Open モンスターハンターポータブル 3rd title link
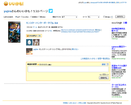131x105 pixels. click(x=42, y=23)
